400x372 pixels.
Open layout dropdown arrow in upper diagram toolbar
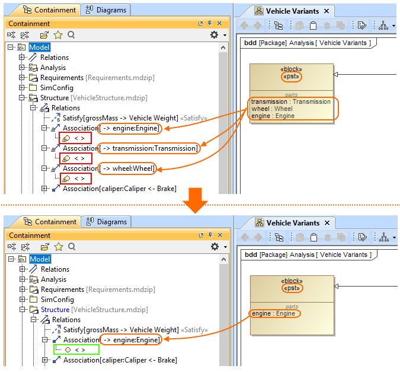[393, 26]
